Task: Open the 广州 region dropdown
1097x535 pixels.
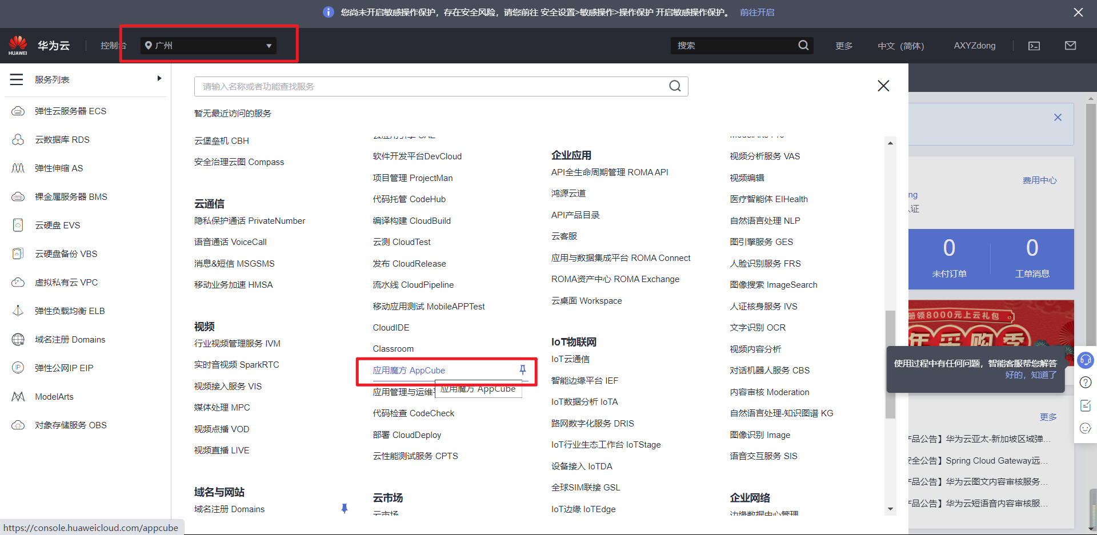Action: (x=209, y=46)
